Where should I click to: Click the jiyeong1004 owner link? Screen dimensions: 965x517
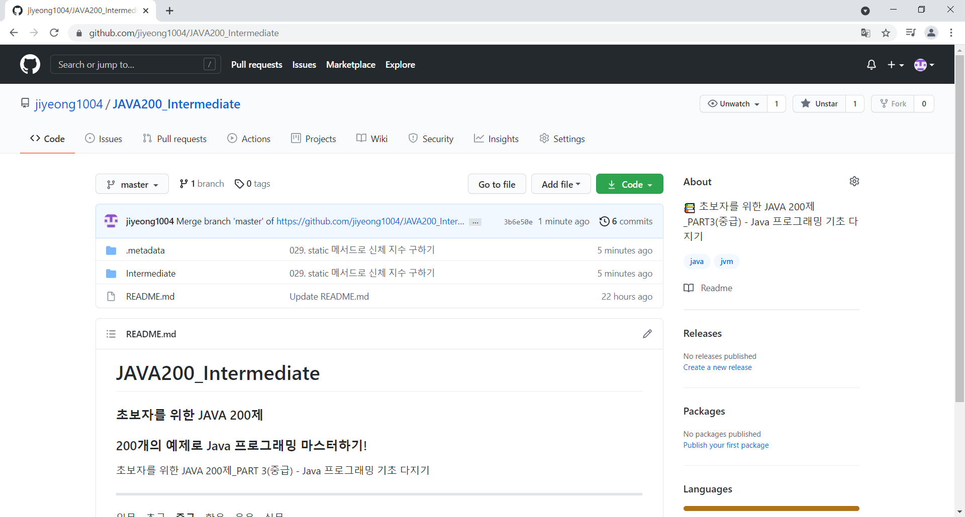[69, 104]
